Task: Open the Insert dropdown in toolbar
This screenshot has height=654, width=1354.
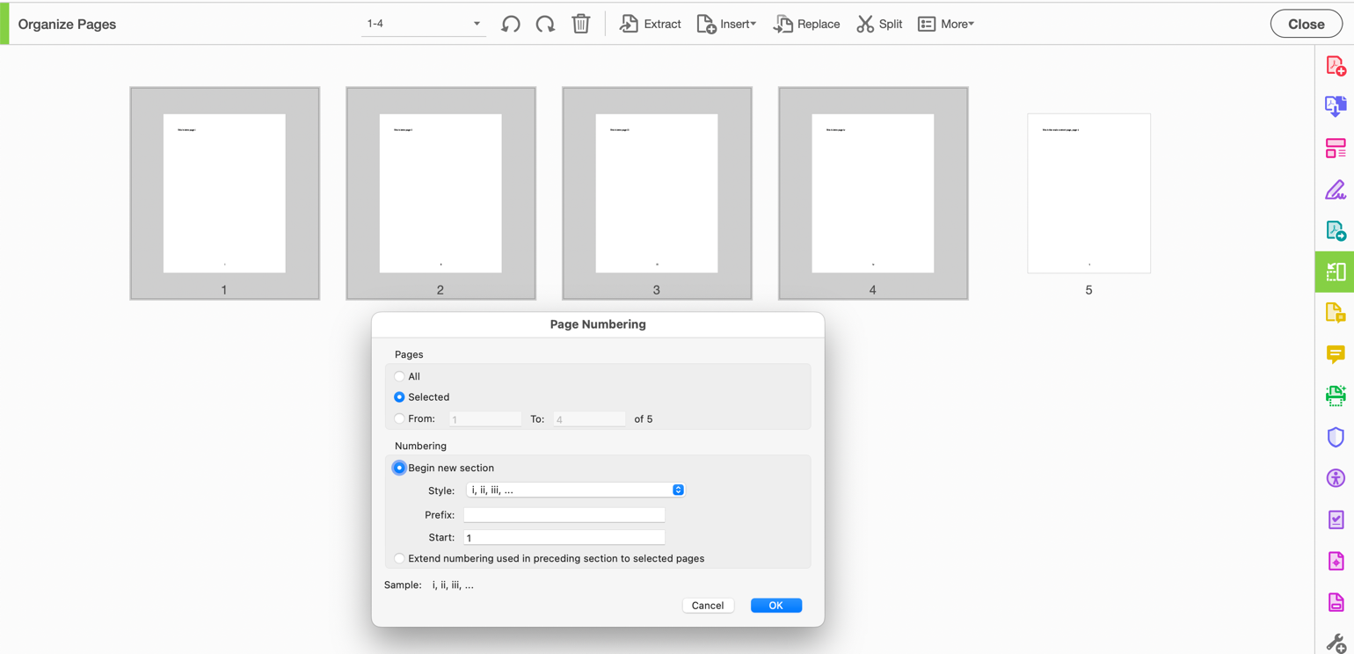Action: point(726,24)
